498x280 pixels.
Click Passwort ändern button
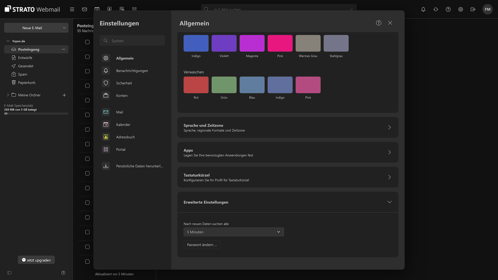202,245
